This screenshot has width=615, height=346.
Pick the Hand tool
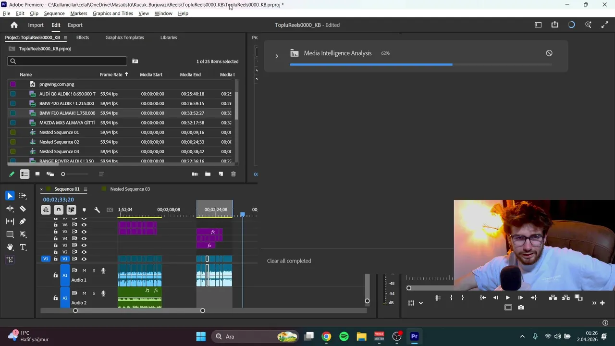[10, 247]
